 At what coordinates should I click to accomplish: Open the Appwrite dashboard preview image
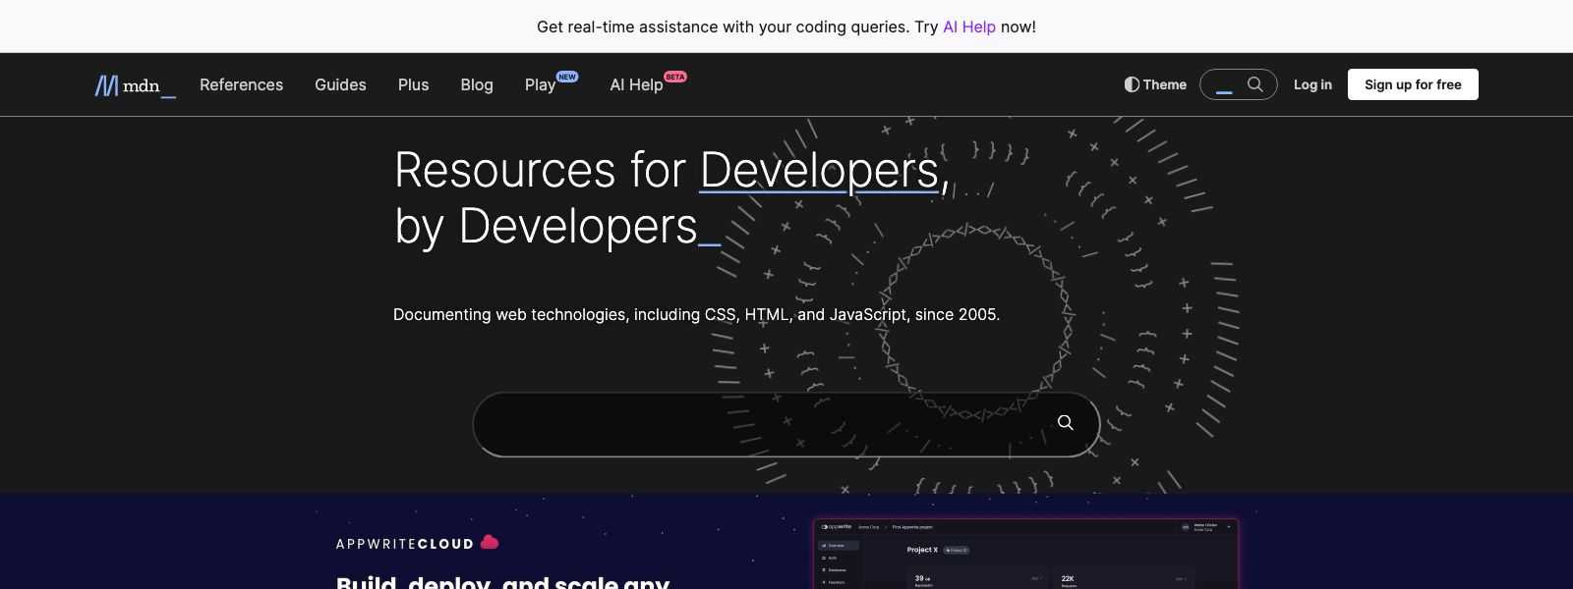[1025, 554]
